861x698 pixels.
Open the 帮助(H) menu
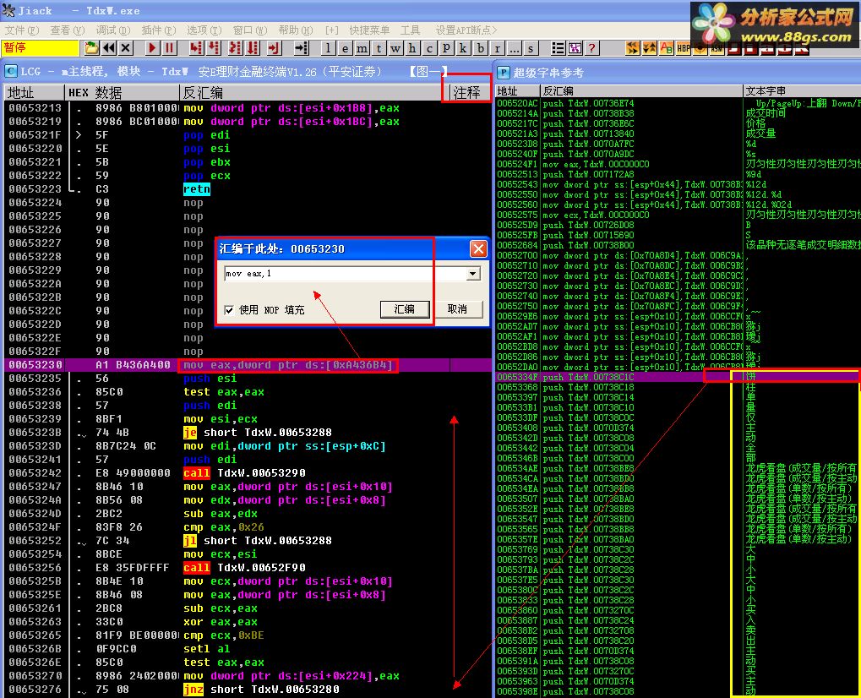click(x=296, y=30)
